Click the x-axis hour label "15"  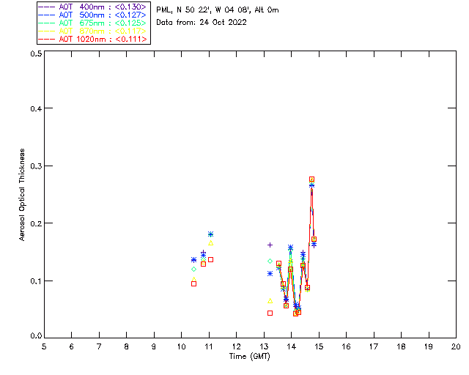319,346
